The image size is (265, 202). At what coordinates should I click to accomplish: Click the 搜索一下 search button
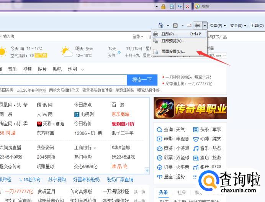142,80
